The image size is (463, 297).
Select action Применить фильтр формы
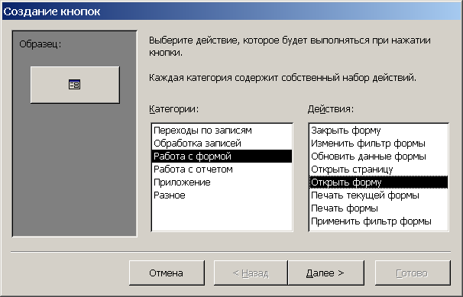378,221
